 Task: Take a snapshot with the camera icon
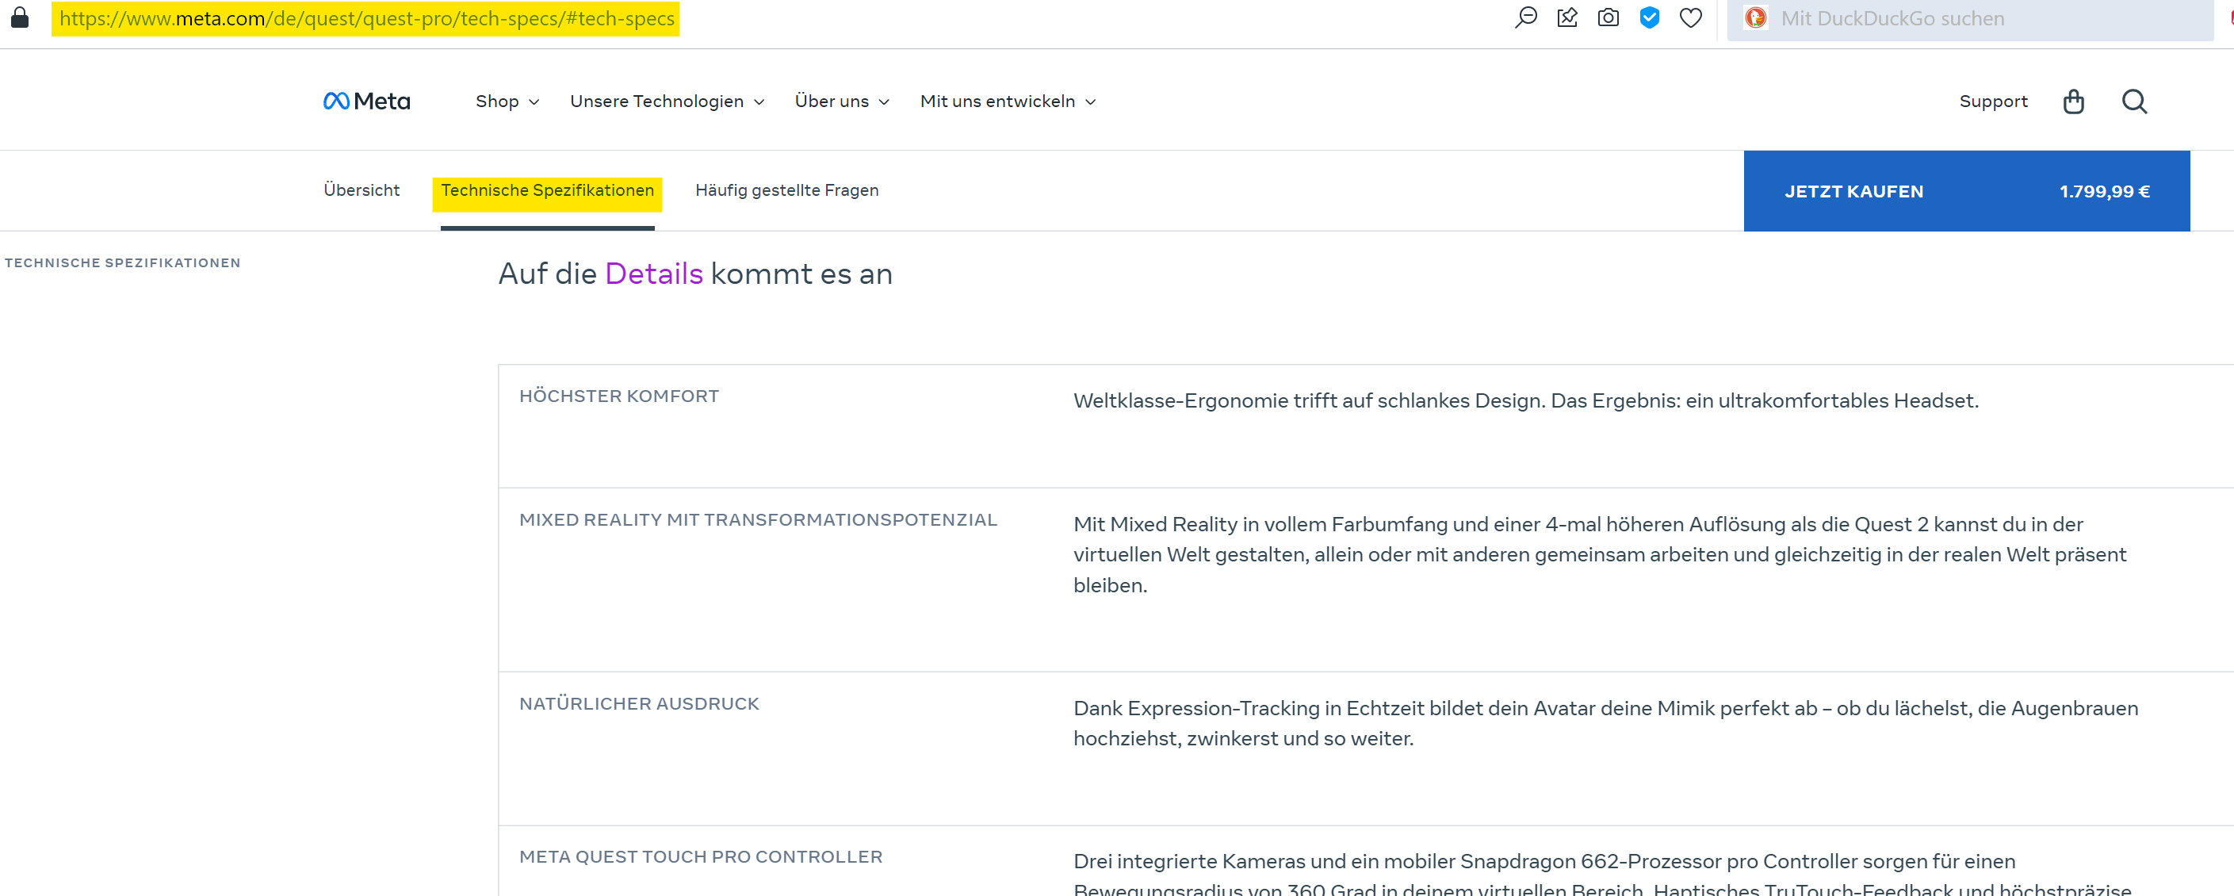[1608, 17]
